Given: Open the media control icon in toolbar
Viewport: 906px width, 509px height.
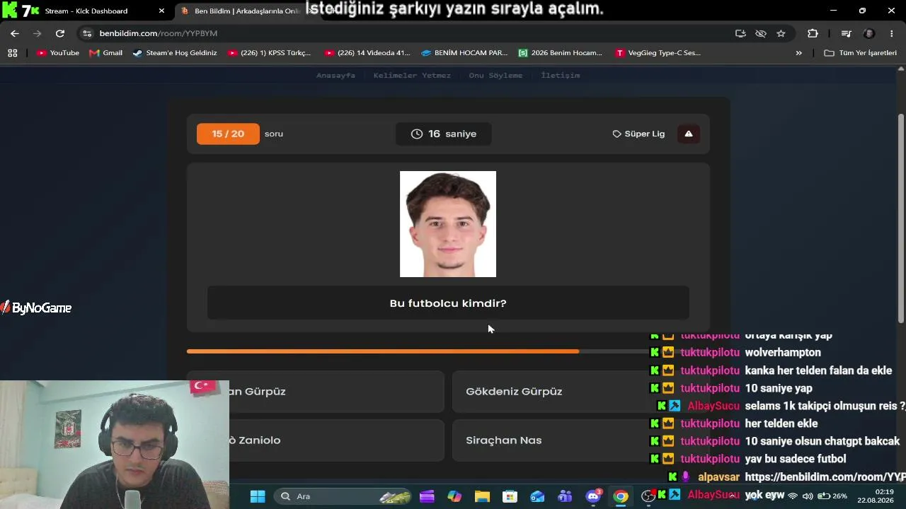Looking at the screenshot, I should pos(846,33).
